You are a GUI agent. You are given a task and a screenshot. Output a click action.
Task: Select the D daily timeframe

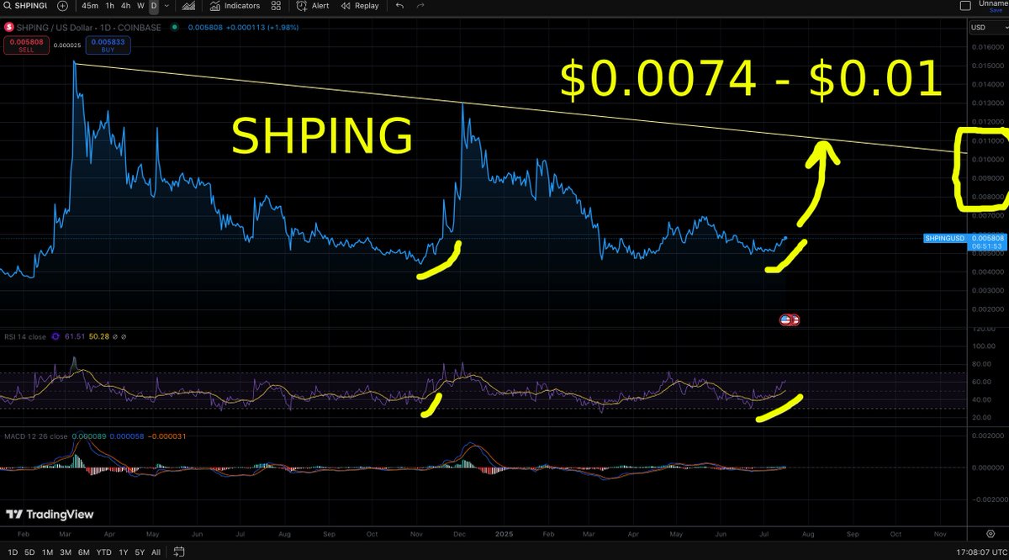(x=153, y=6)
